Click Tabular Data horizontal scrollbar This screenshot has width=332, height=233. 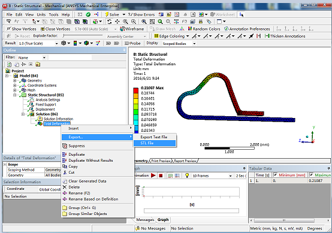coord(289,220)
